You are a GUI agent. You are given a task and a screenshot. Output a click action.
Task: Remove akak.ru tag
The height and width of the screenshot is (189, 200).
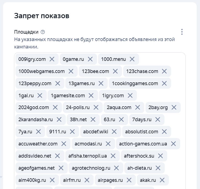[162, 180]
